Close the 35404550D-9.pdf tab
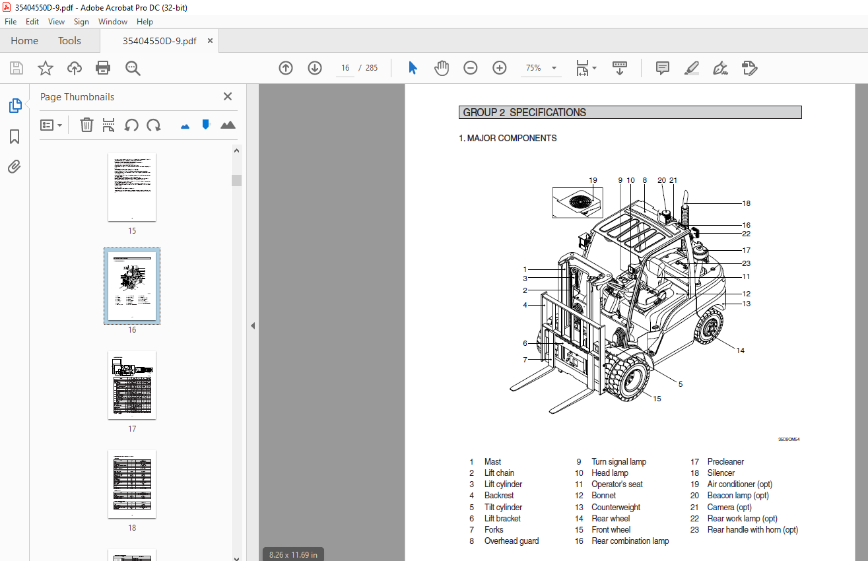The width and height of the screenshot is (868, 561). 211,41
